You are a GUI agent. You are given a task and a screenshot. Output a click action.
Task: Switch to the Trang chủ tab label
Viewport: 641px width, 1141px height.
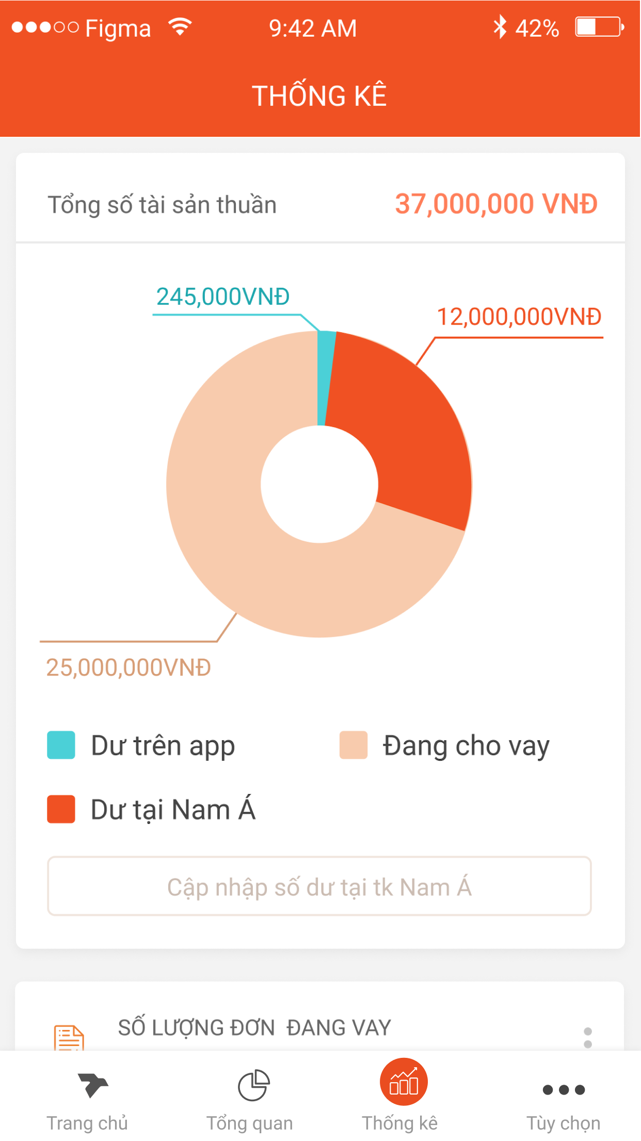pyautogui.click(x=87, y=1123)
